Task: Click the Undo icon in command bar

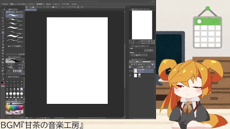Action: [41, 7]
